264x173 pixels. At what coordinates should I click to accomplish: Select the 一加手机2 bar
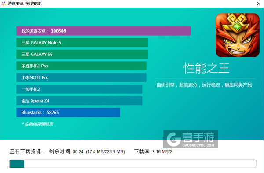(x=79, y=89)
